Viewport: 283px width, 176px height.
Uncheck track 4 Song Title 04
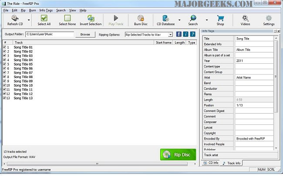(4, 60)
